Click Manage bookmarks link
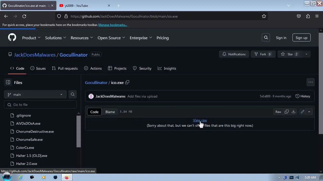 pyautogui.click(x=113, y=25)
